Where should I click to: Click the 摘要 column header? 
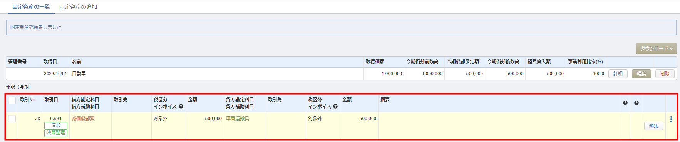pyautogui.click(x=385, y=100)
